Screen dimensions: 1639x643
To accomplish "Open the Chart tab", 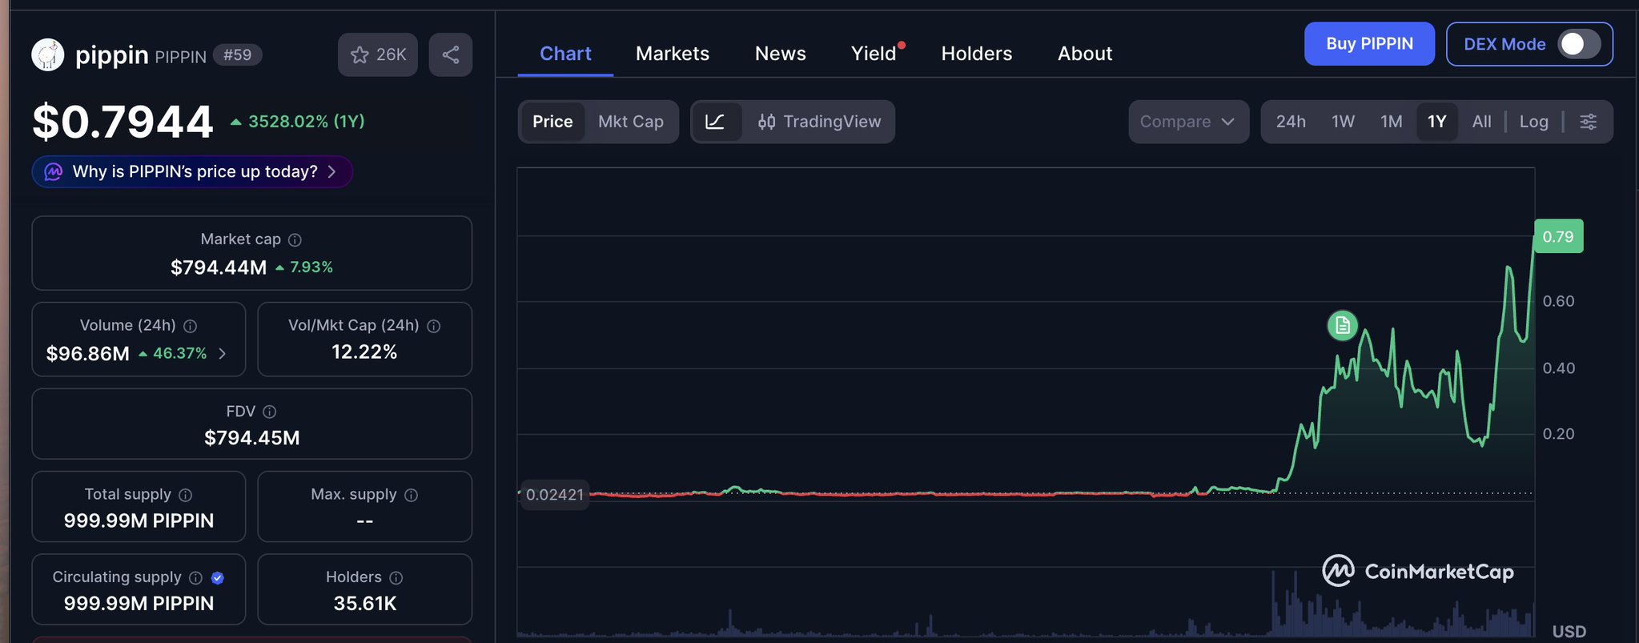I will (565, 54).
